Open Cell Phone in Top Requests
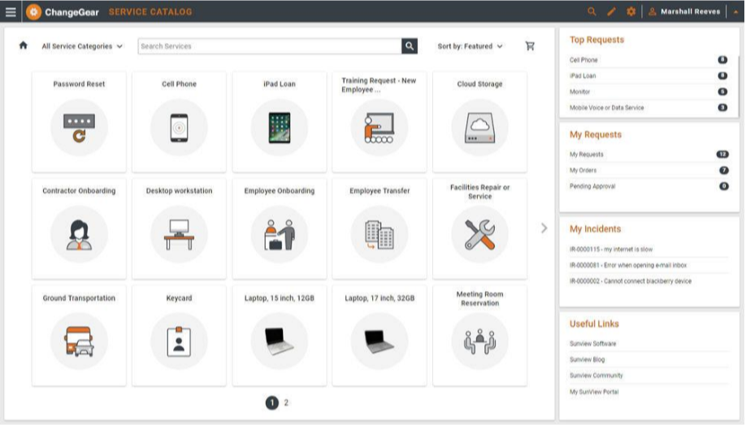The height and width of the screenshot is (425, 746). 583,60
